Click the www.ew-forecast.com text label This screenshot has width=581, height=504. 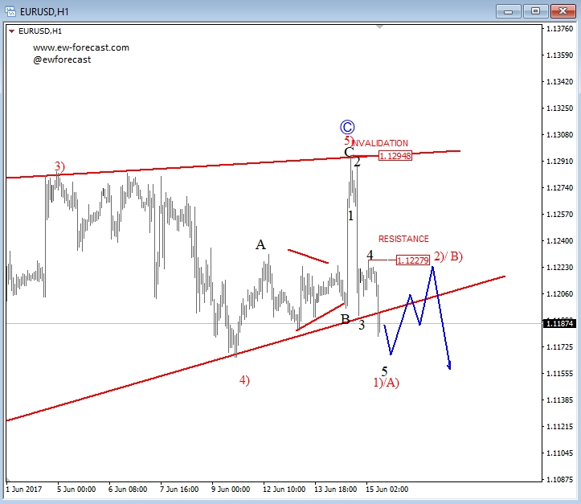pyautogui.click(x=81, y=47)
